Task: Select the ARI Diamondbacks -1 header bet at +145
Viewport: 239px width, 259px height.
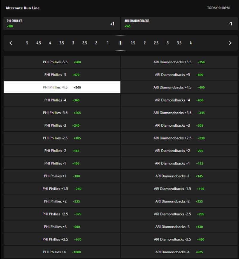Action: (x=179, y=24)
